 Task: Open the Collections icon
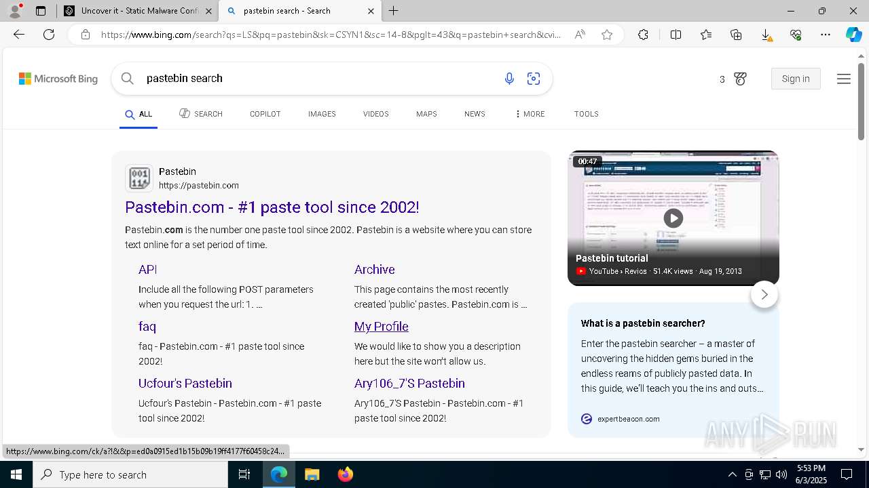[736, 35]
